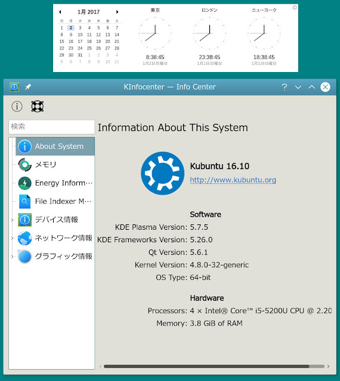Select the About System entry

(55, 146)
